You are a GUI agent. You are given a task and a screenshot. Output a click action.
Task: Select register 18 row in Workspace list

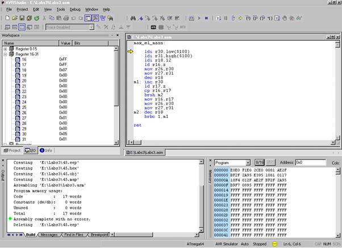pyautogui.click(x=24, y=70)
